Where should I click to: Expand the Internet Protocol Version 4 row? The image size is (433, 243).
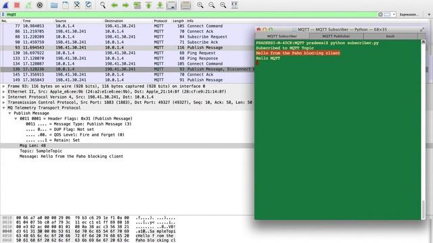point(3,97)
